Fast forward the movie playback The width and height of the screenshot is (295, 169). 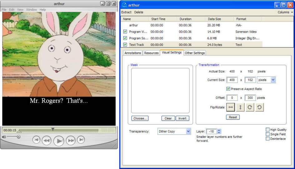pyautogui.click(x=71, y=140)
